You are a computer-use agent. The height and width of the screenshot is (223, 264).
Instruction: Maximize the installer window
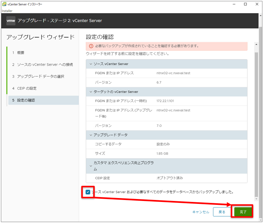(245, 4)
